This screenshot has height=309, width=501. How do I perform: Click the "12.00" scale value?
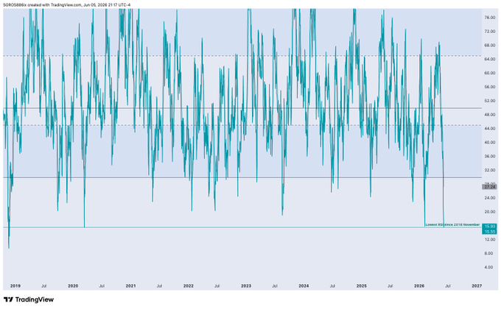(x=489, y=239)
